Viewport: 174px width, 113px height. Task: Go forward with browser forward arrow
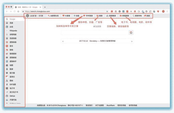pyautogui.click(x=11, y=11)
